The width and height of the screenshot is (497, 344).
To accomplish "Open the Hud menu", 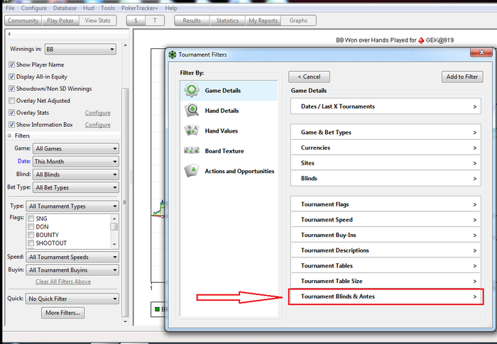I will coord(89,9).
